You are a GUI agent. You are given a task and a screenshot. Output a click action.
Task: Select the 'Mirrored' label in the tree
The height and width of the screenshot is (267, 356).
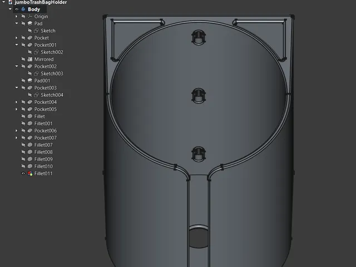click(x=44, y=60)
